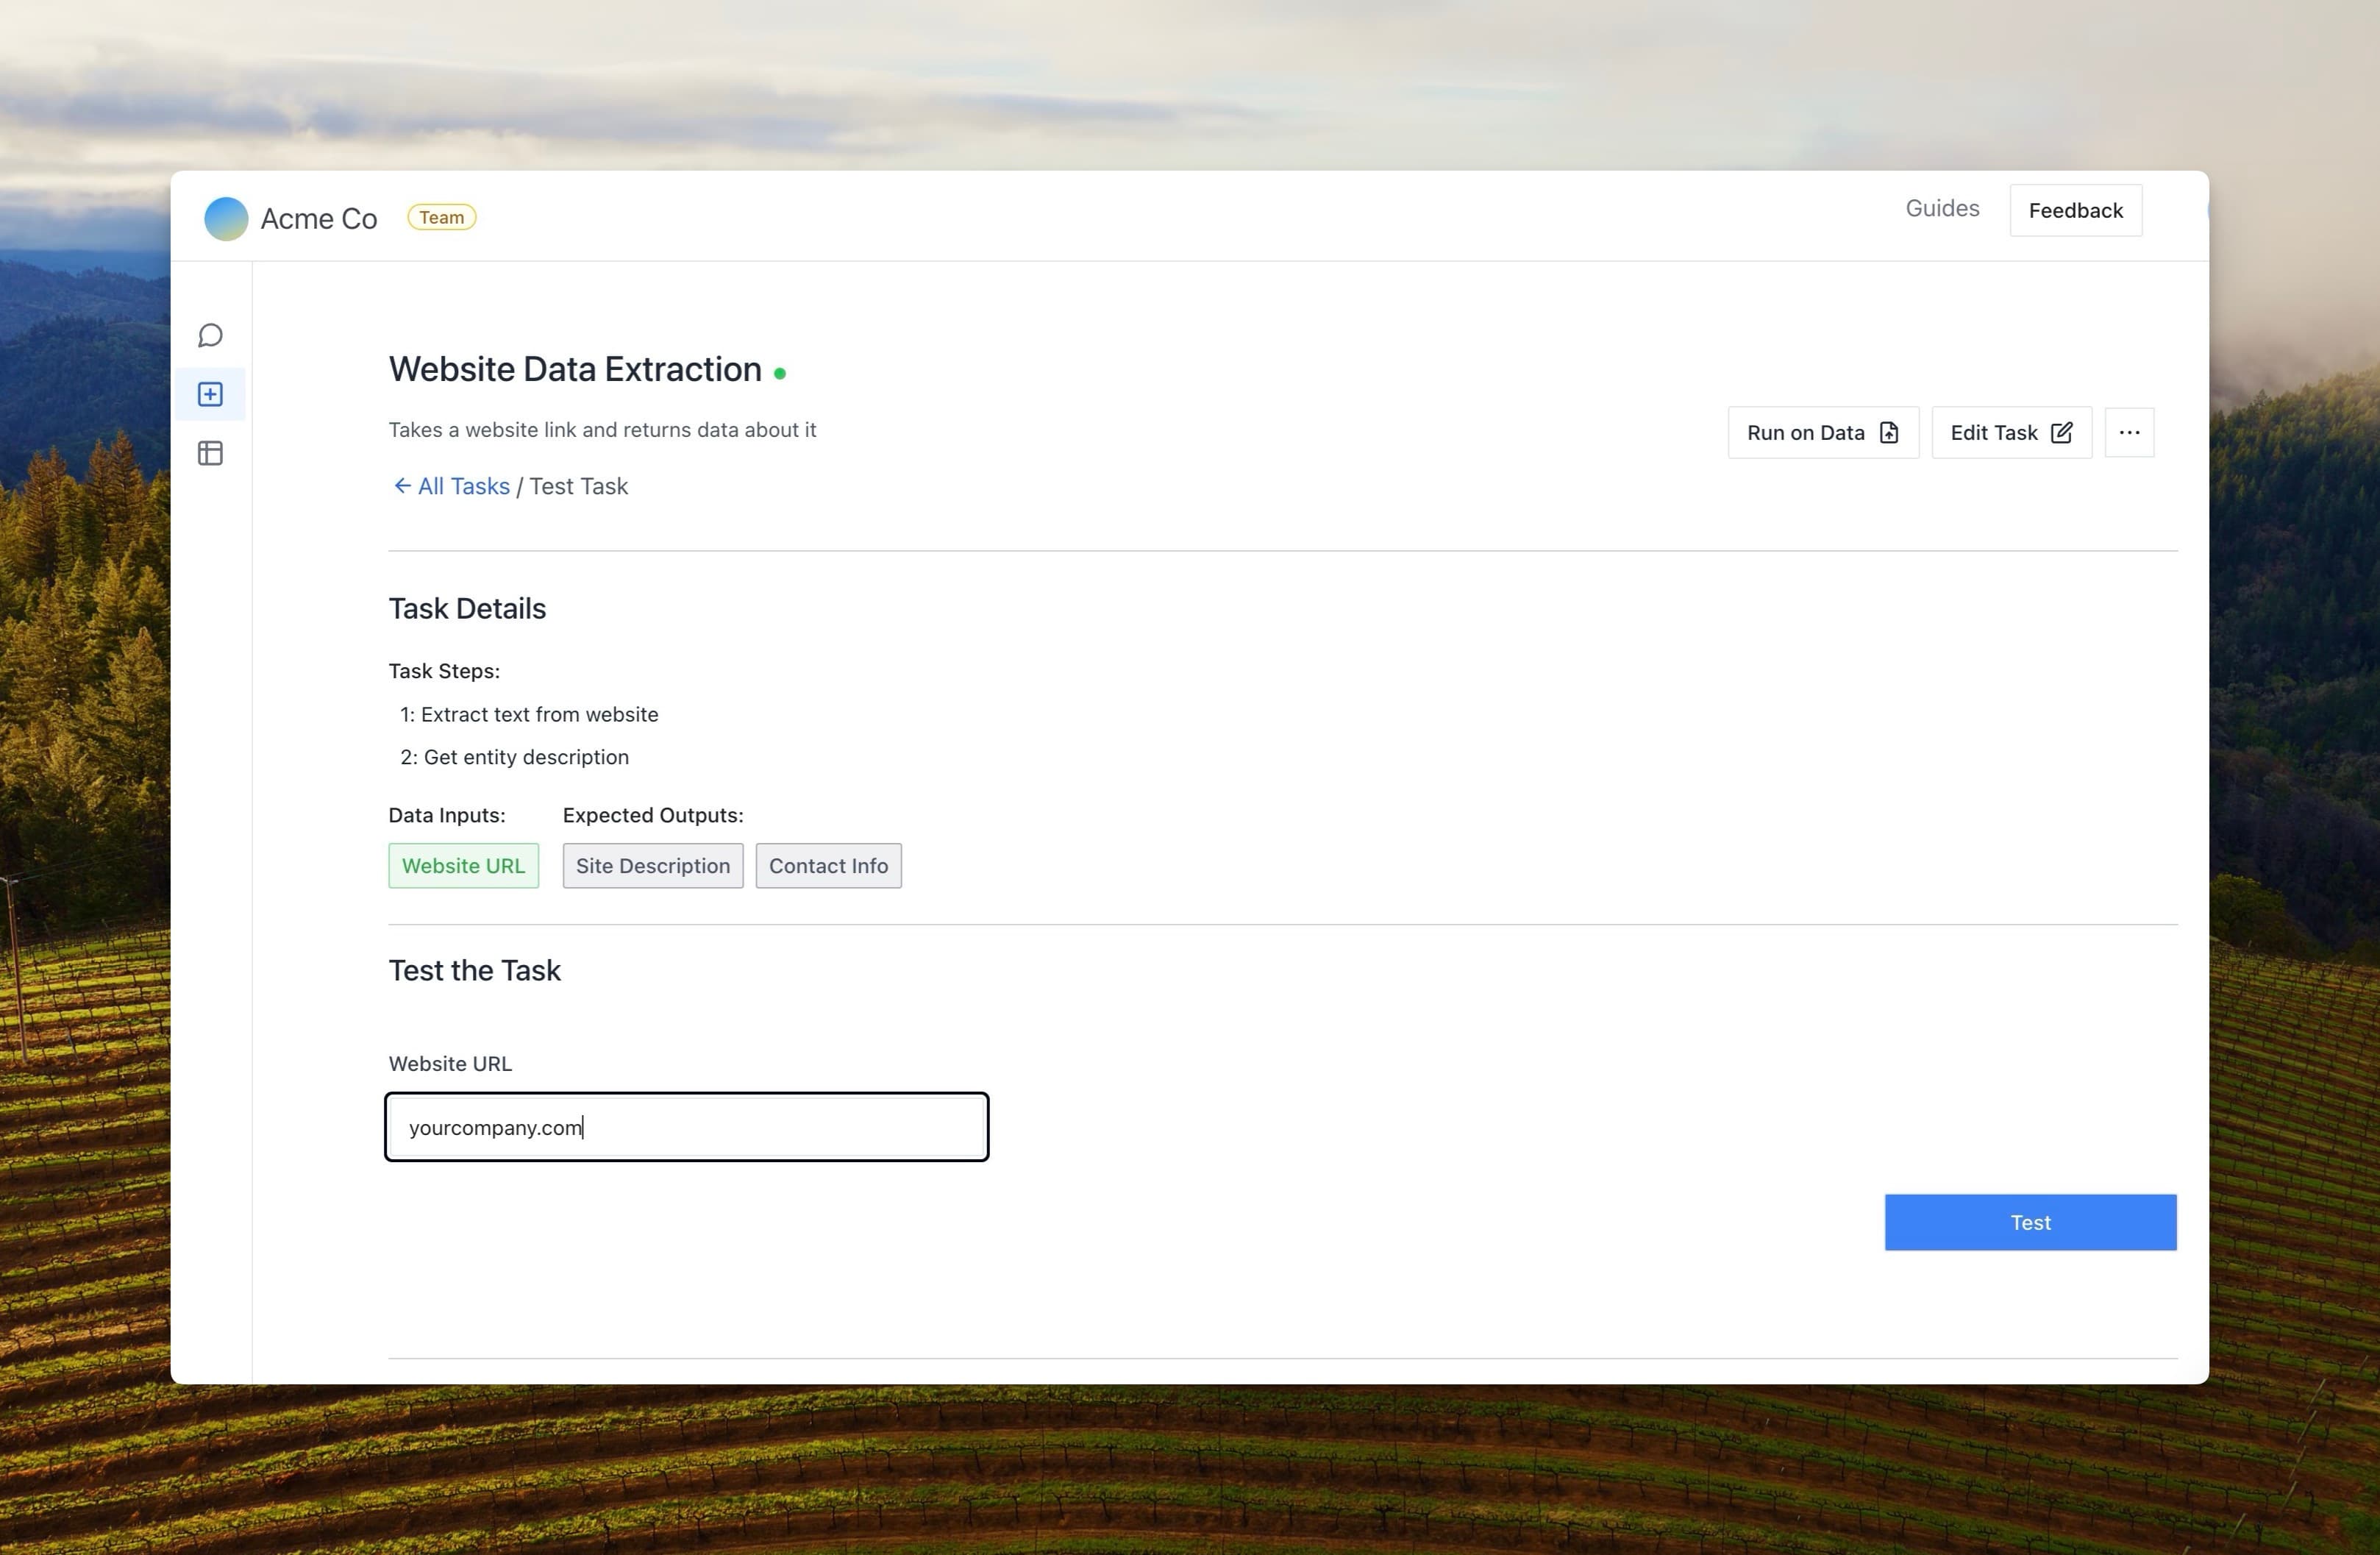Click the file upload icon in Run on Data
This screenshot has height=1555, width=2380.
1889,433
